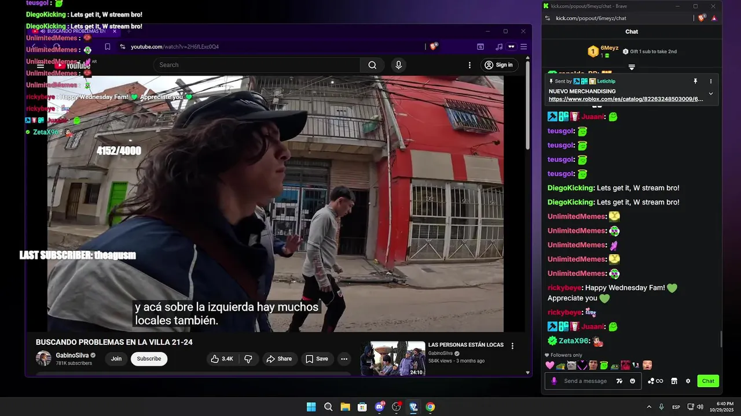This screenshot has width=741, height=416.
Task: Click the YouTube page vertical scrollbar
Action: 527,104
